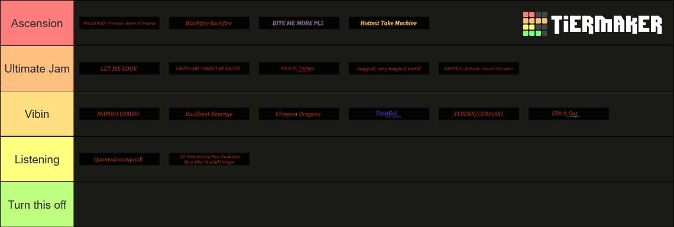The width and height of the screenshot is (674, 227).
Task: Click the TierMaker colored grid logo icon
Action: pos(534,24)
